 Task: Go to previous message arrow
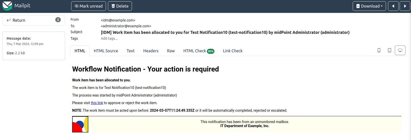[393, 6]
